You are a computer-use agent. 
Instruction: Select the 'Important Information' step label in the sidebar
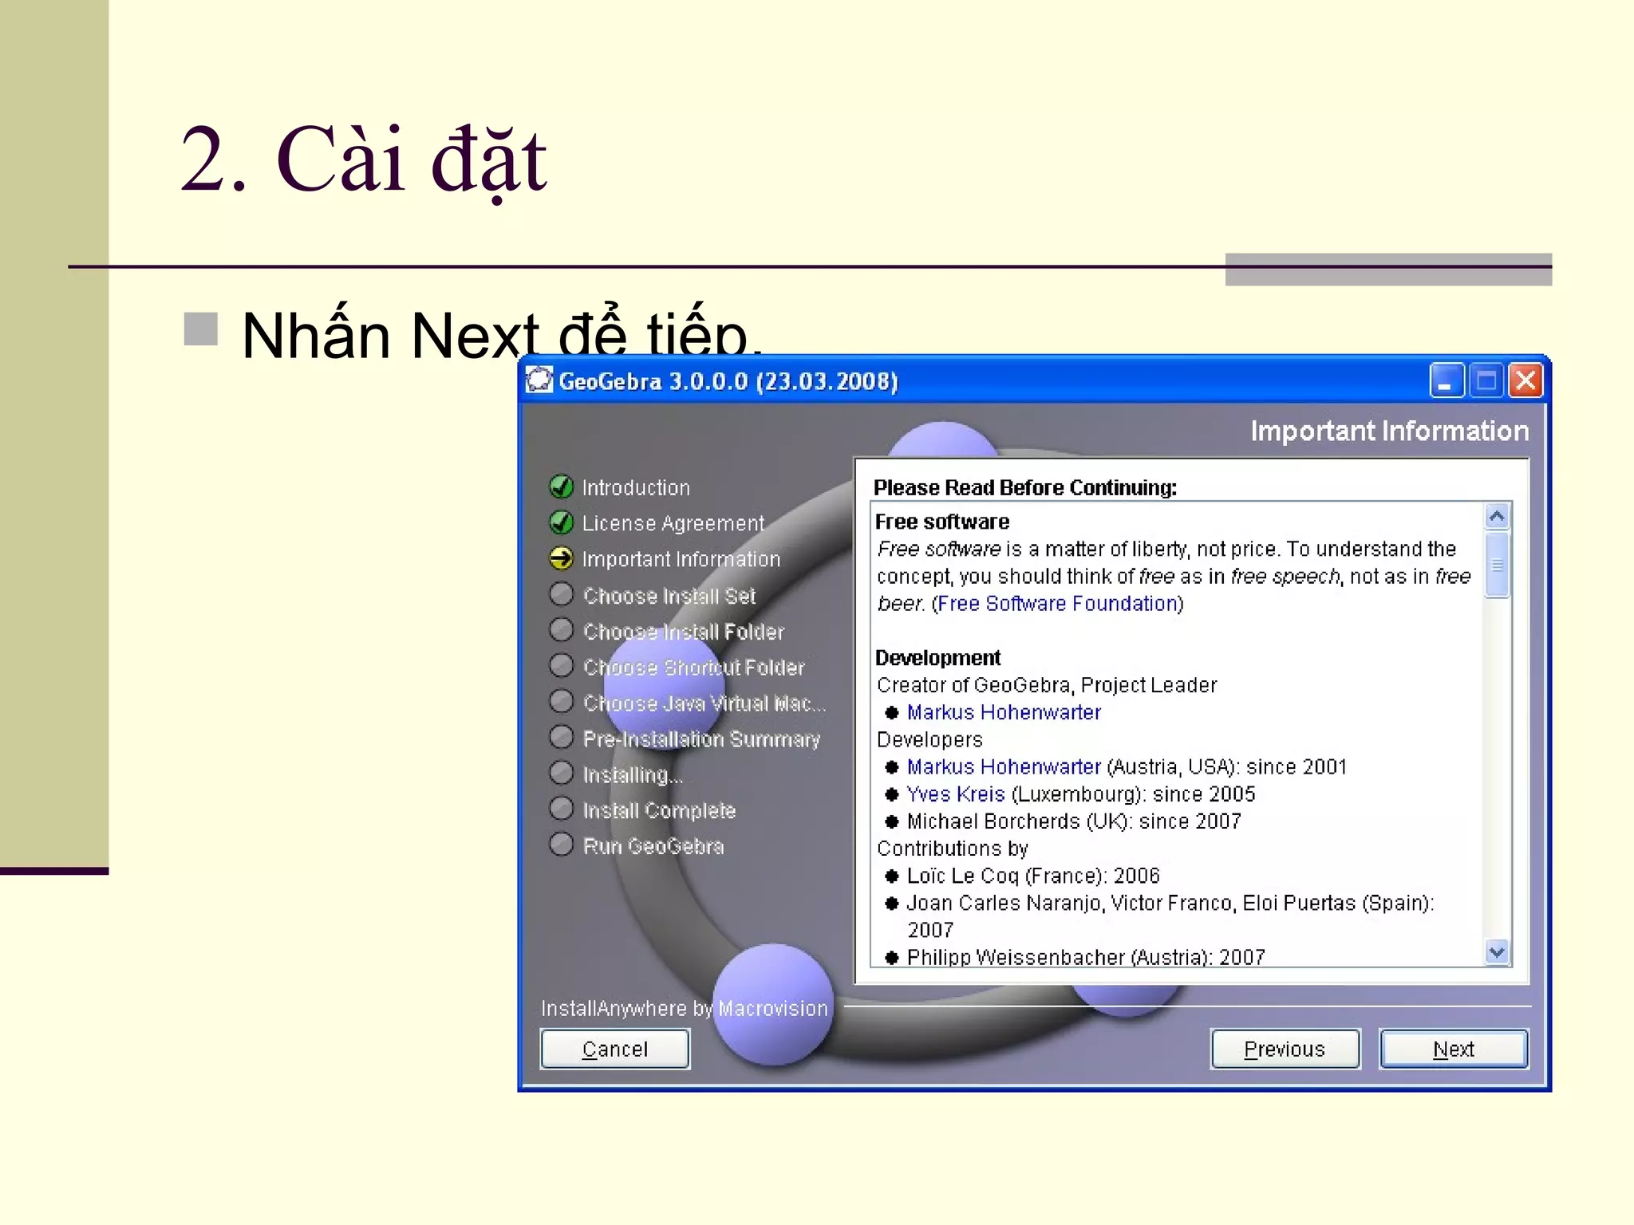pos(681,559)
